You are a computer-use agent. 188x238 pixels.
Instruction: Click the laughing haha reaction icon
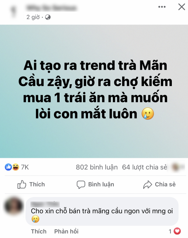(x=16, y=167)
